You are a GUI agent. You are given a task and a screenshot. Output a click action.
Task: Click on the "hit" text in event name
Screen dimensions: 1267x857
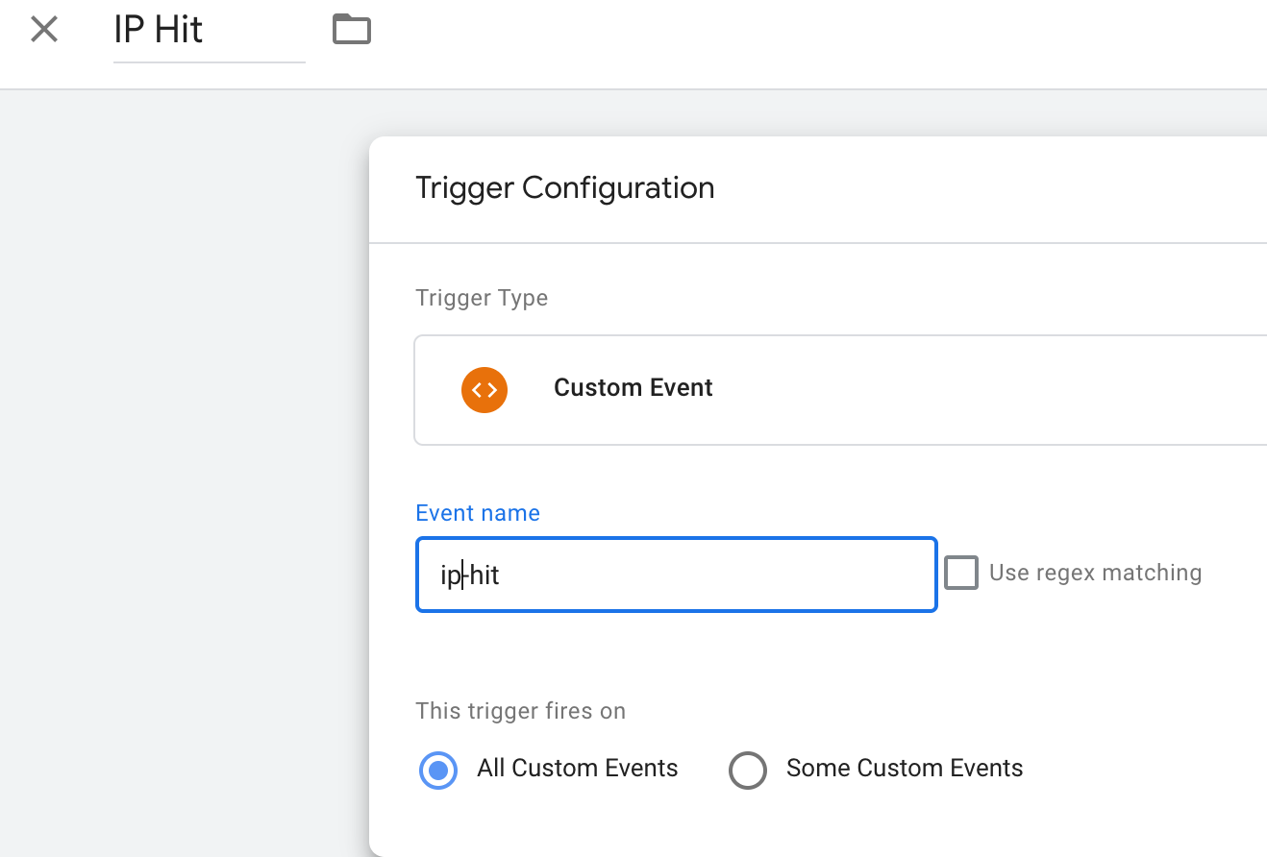484,575
